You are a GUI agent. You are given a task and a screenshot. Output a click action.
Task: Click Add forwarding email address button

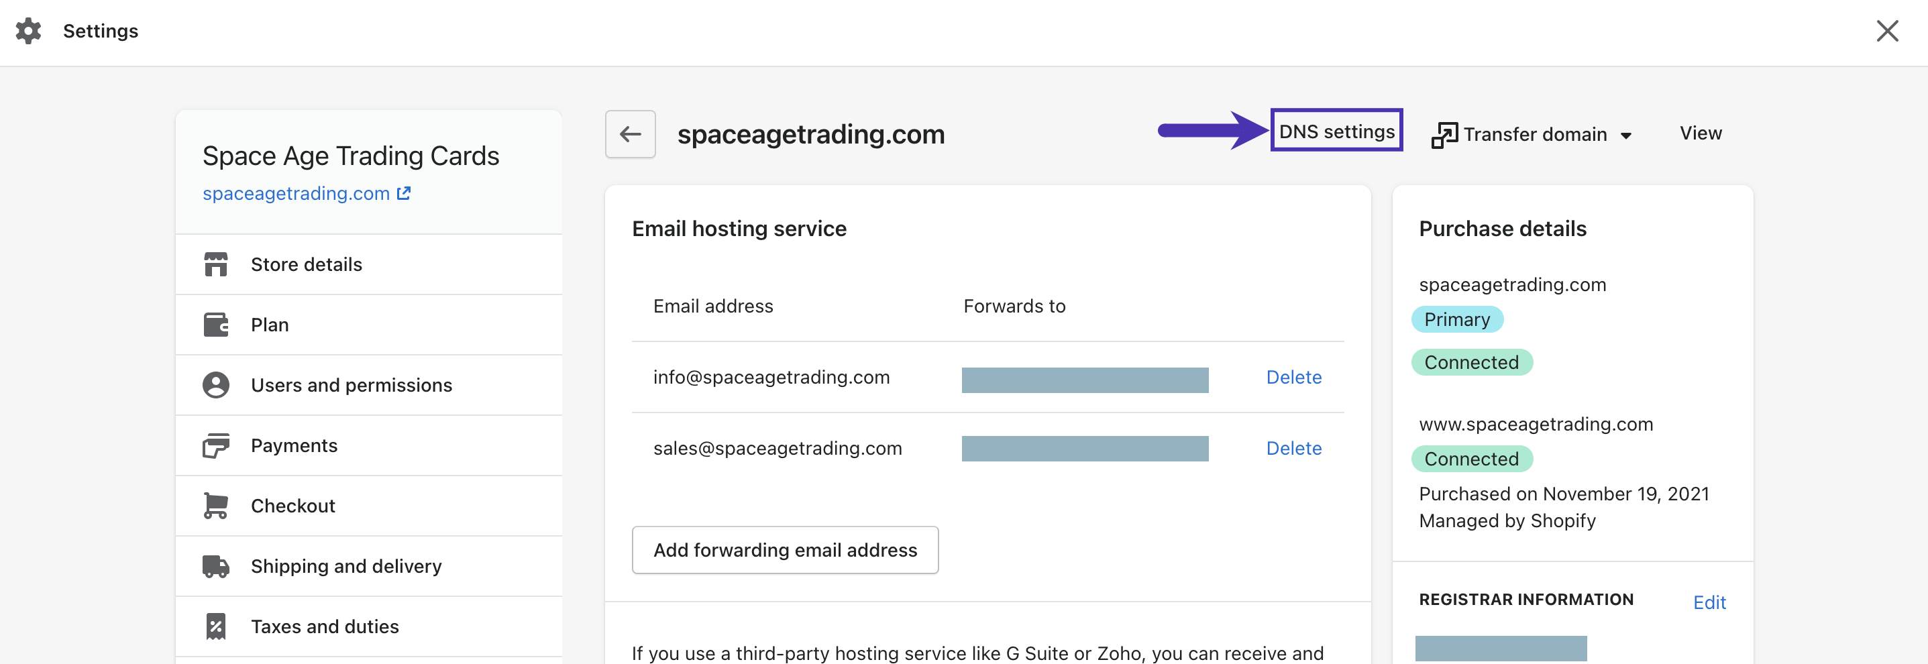(x=785, y=550)
